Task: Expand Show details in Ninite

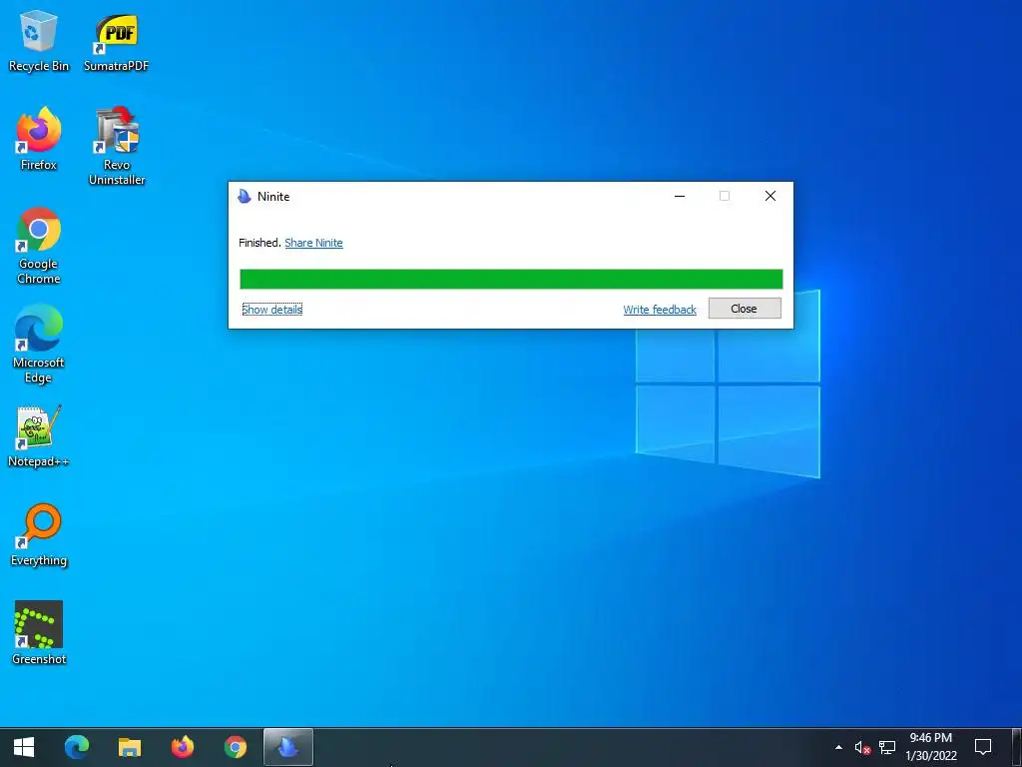Action: click(271, 310)
